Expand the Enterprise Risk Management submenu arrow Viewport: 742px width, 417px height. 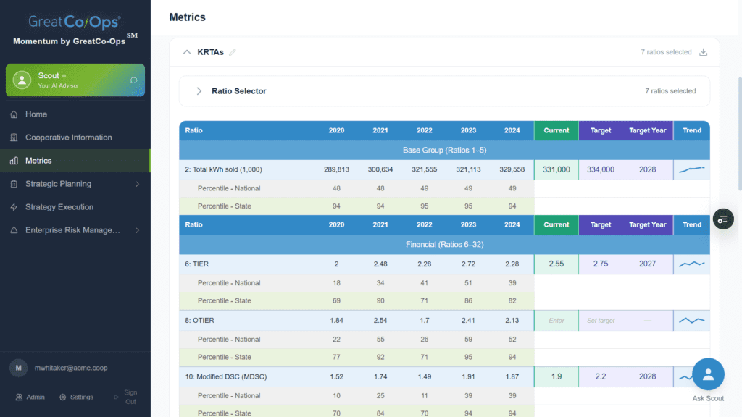click(x=138, y=230)
